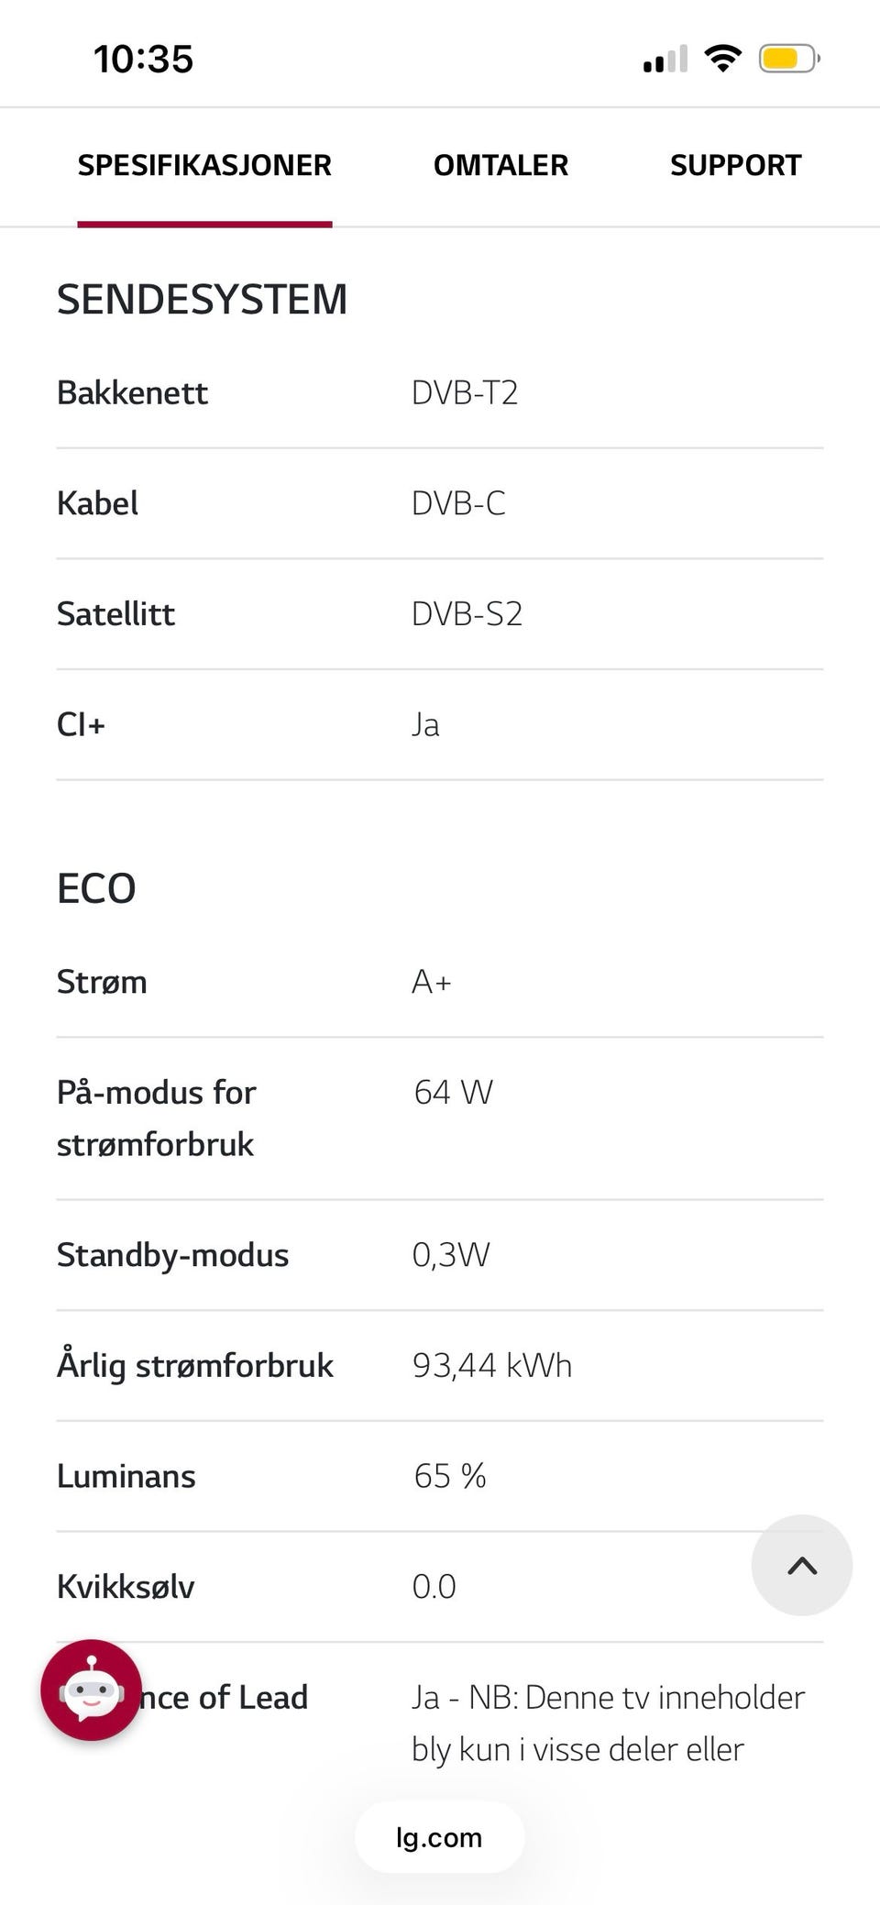The height and width of the screenshot is (1905, 880).
Task: Tap the Årlig strømforbruk 93,44 kWh value
Action: click(x=491, y=1365)
